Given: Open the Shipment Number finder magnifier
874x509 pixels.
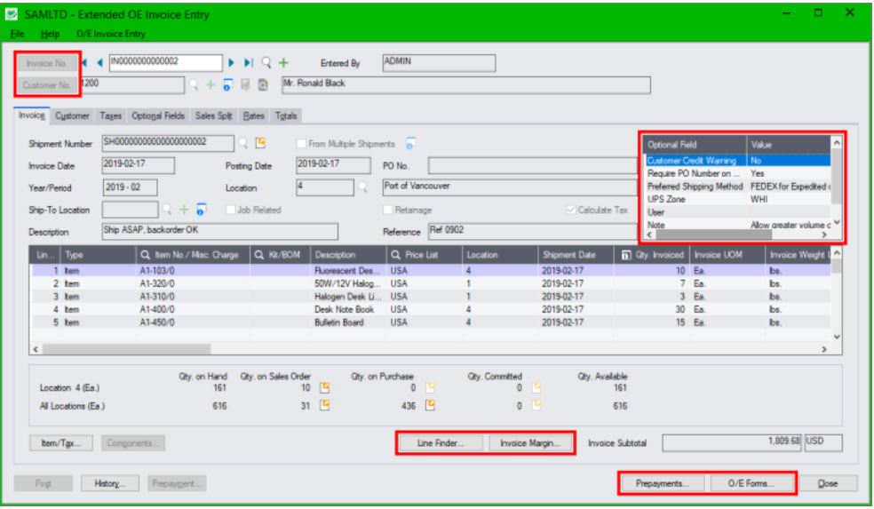Looking at the screenshot, I should [243, 143].
